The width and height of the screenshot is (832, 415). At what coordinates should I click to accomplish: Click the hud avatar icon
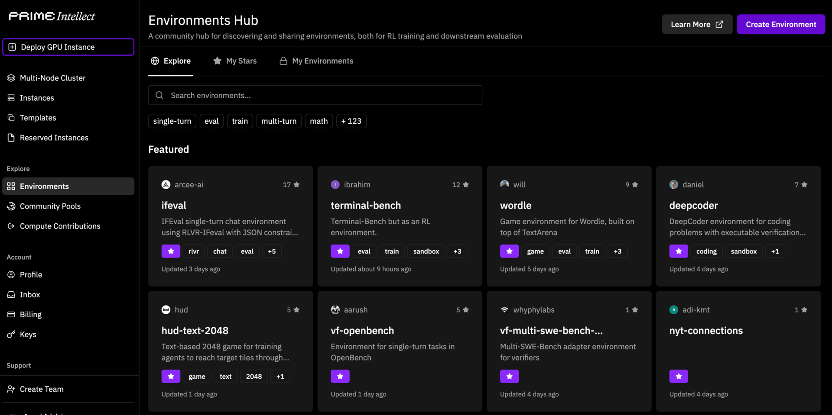166,309
